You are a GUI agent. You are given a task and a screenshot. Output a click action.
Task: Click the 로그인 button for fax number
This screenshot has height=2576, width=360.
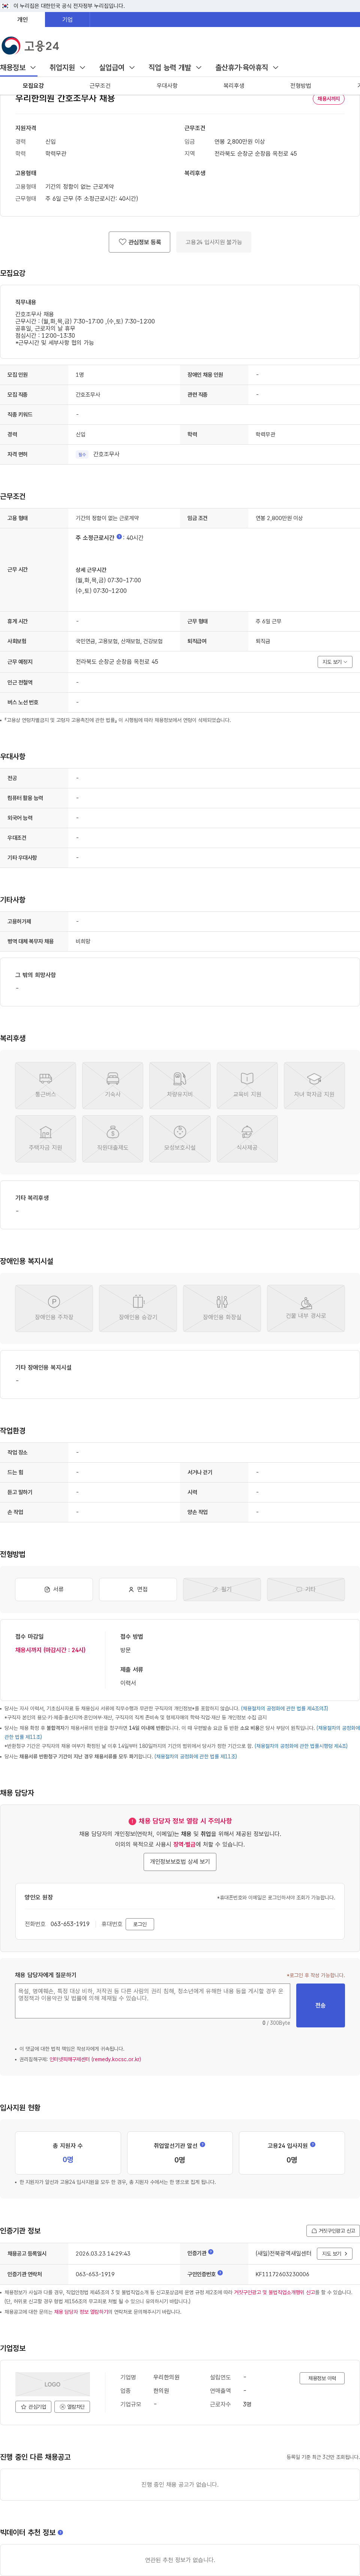[140, 1924]
